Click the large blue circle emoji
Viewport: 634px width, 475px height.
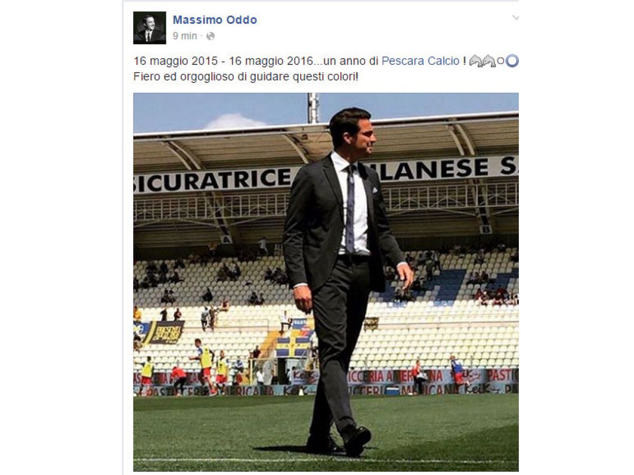pos(512,61)
